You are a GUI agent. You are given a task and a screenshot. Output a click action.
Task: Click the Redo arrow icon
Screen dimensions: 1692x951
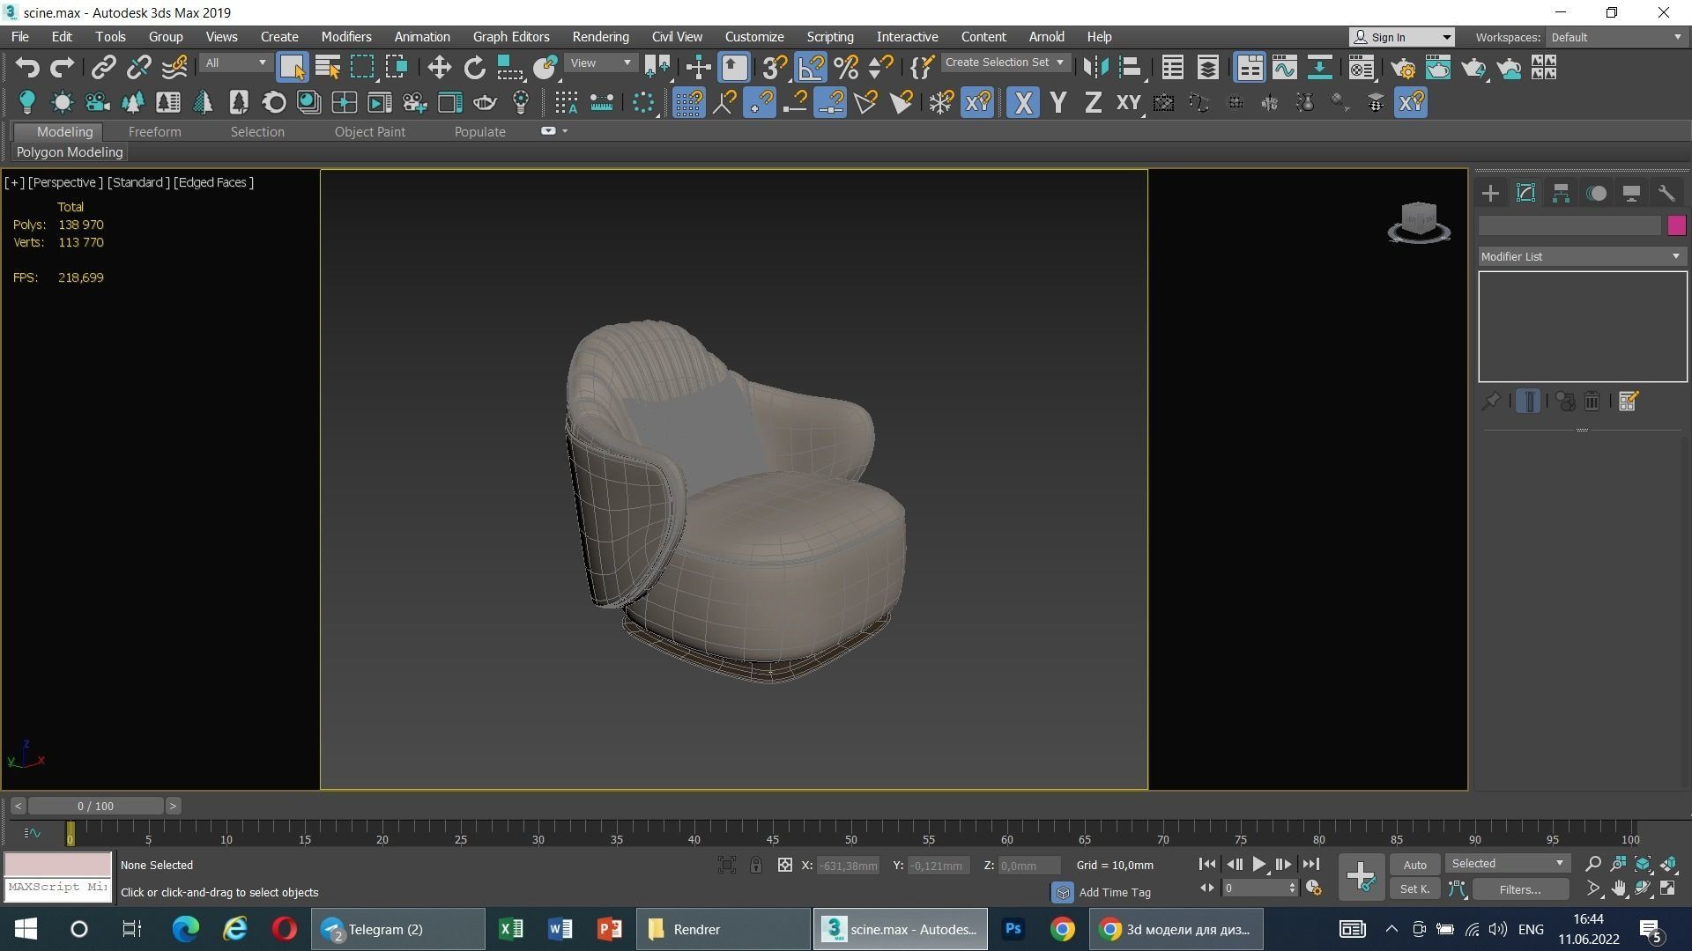point(62,68)
